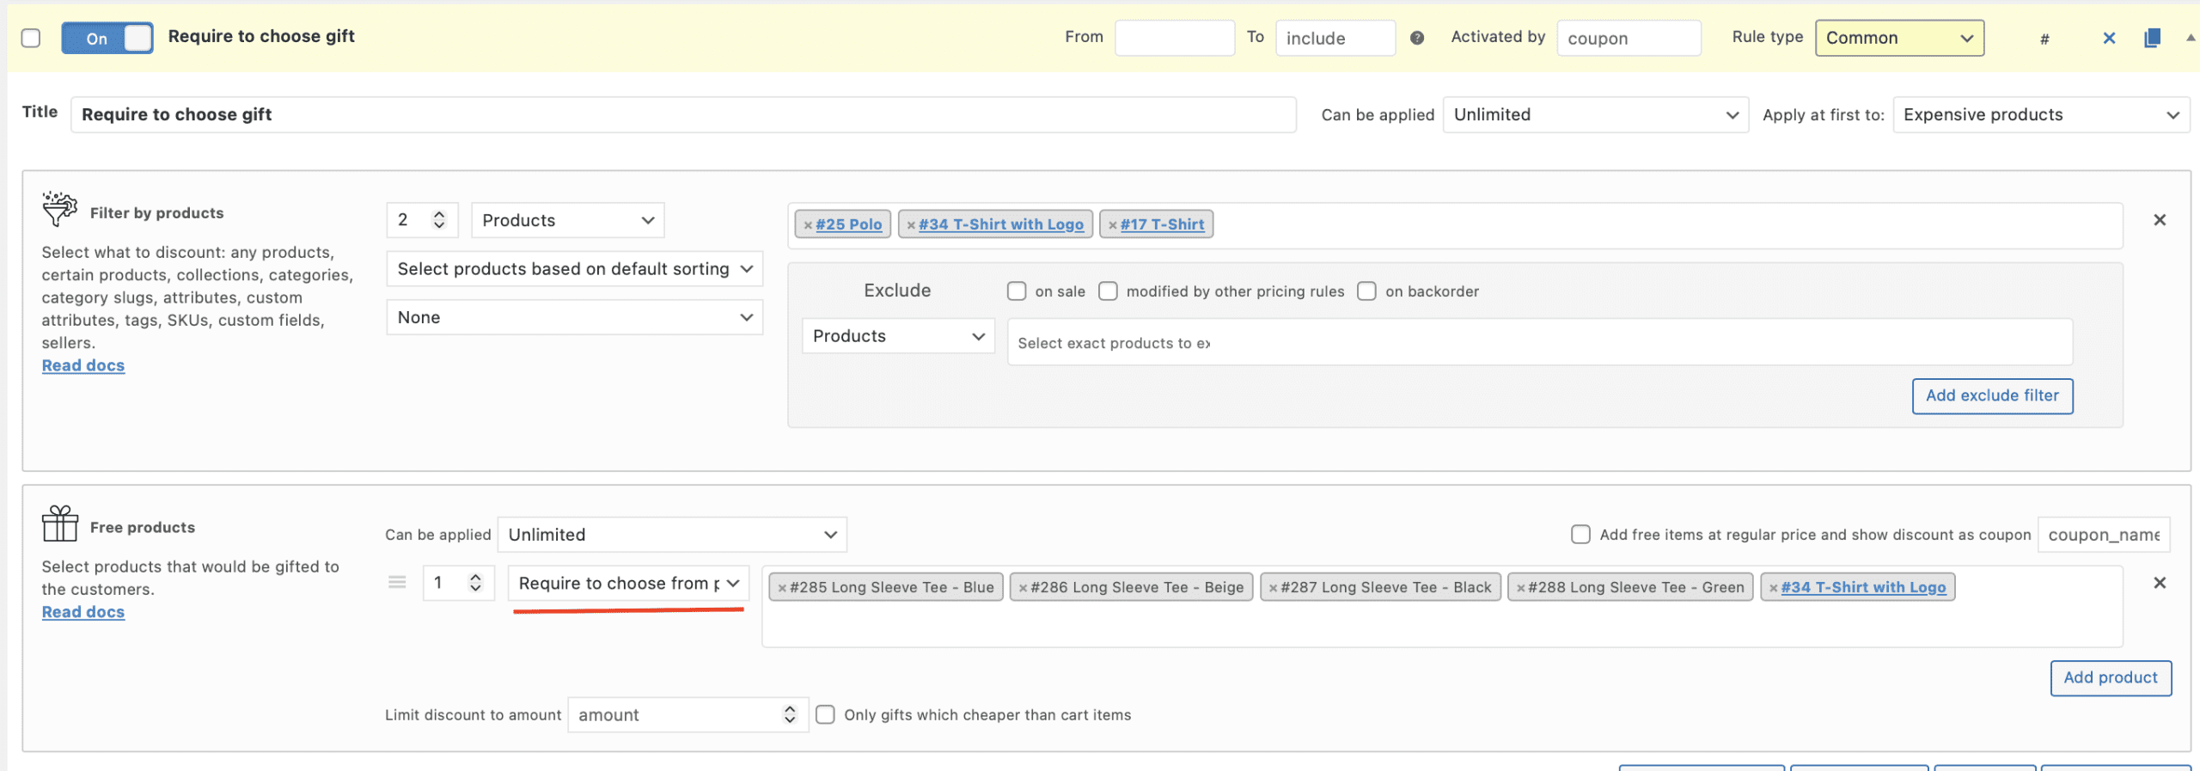This screenshot has height=771, width=2200.
Task: Remove #25 Polo tag from filter
Action: 808,225
